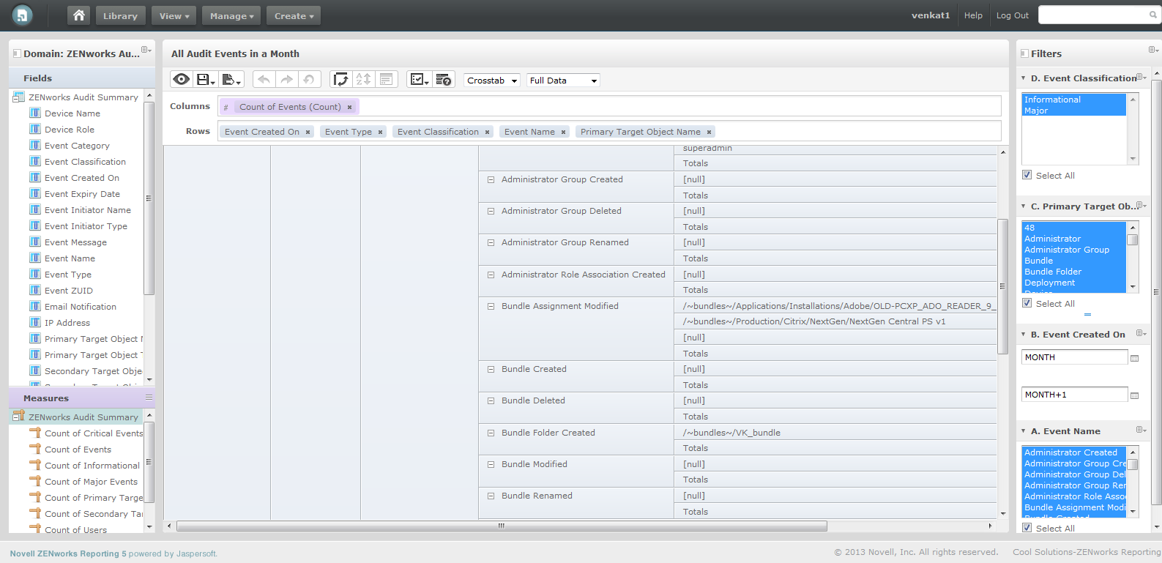
Task: Click the ZENworks Reporting logo
Action: (x=22, y=15)
